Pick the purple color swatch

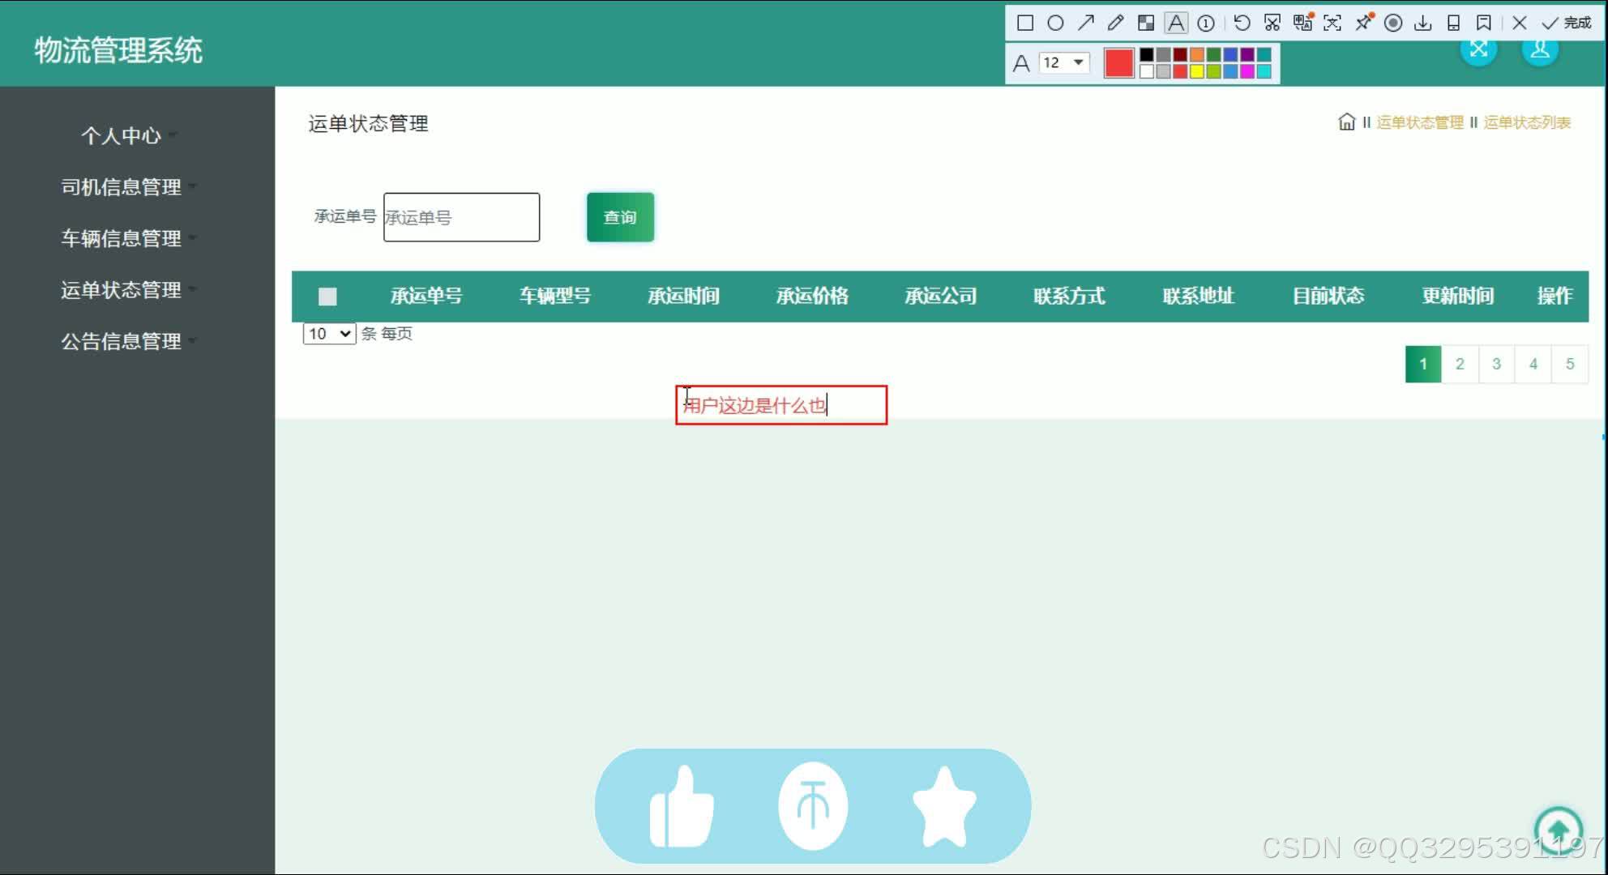[x=1247, y=54]
